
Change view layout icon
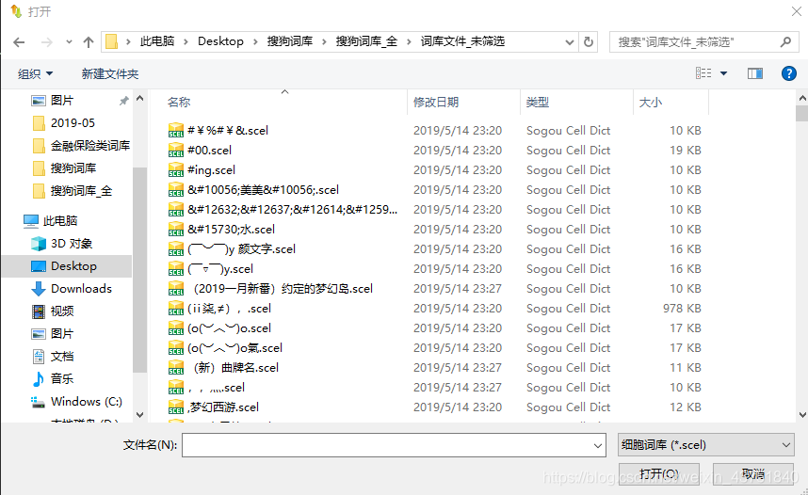click(x=703, y=73)
